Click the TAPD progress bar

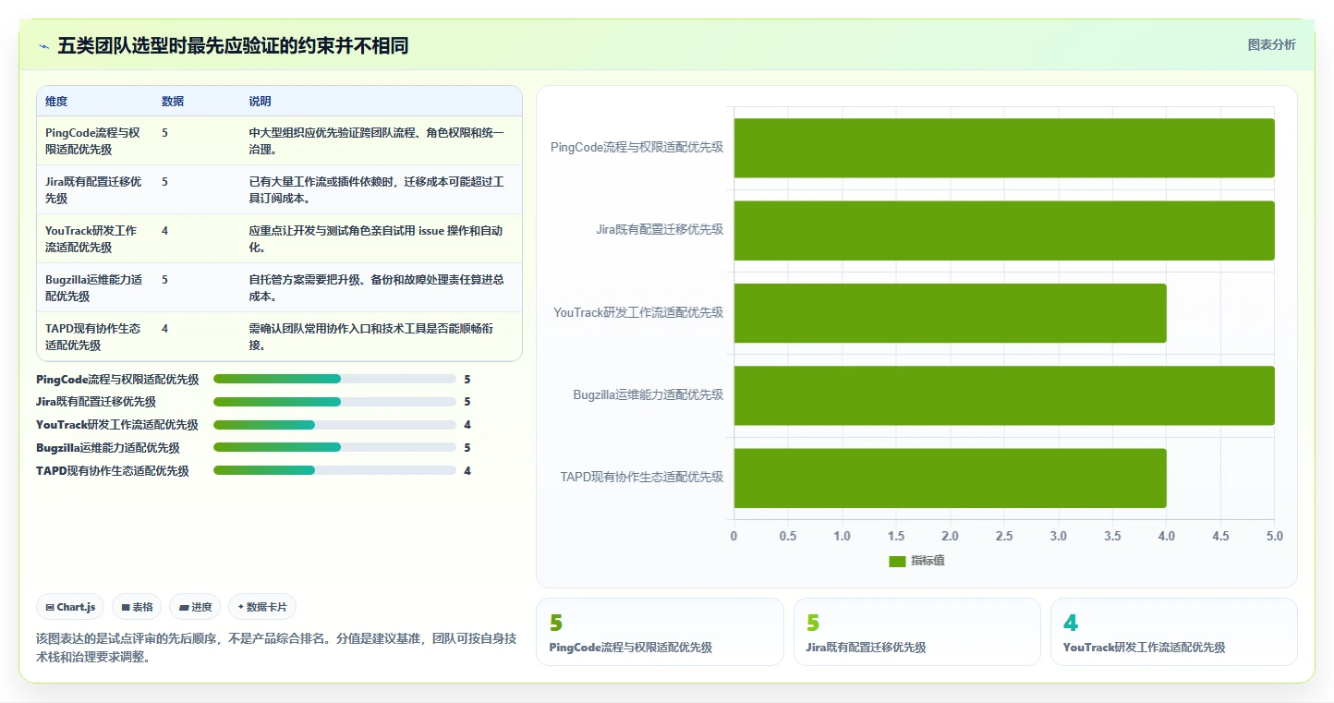(334, 470)
